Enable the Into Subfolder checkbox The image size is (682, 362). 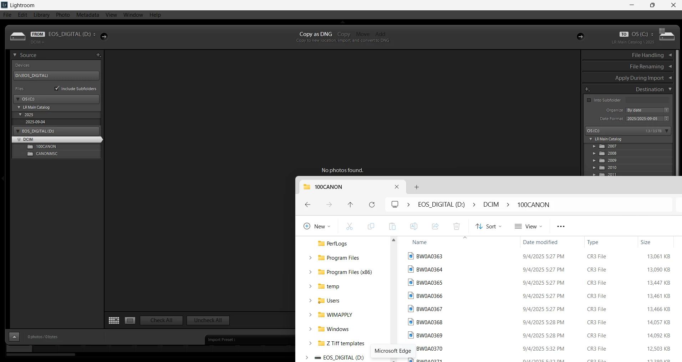pyautogui.click(x=589, y=100)
